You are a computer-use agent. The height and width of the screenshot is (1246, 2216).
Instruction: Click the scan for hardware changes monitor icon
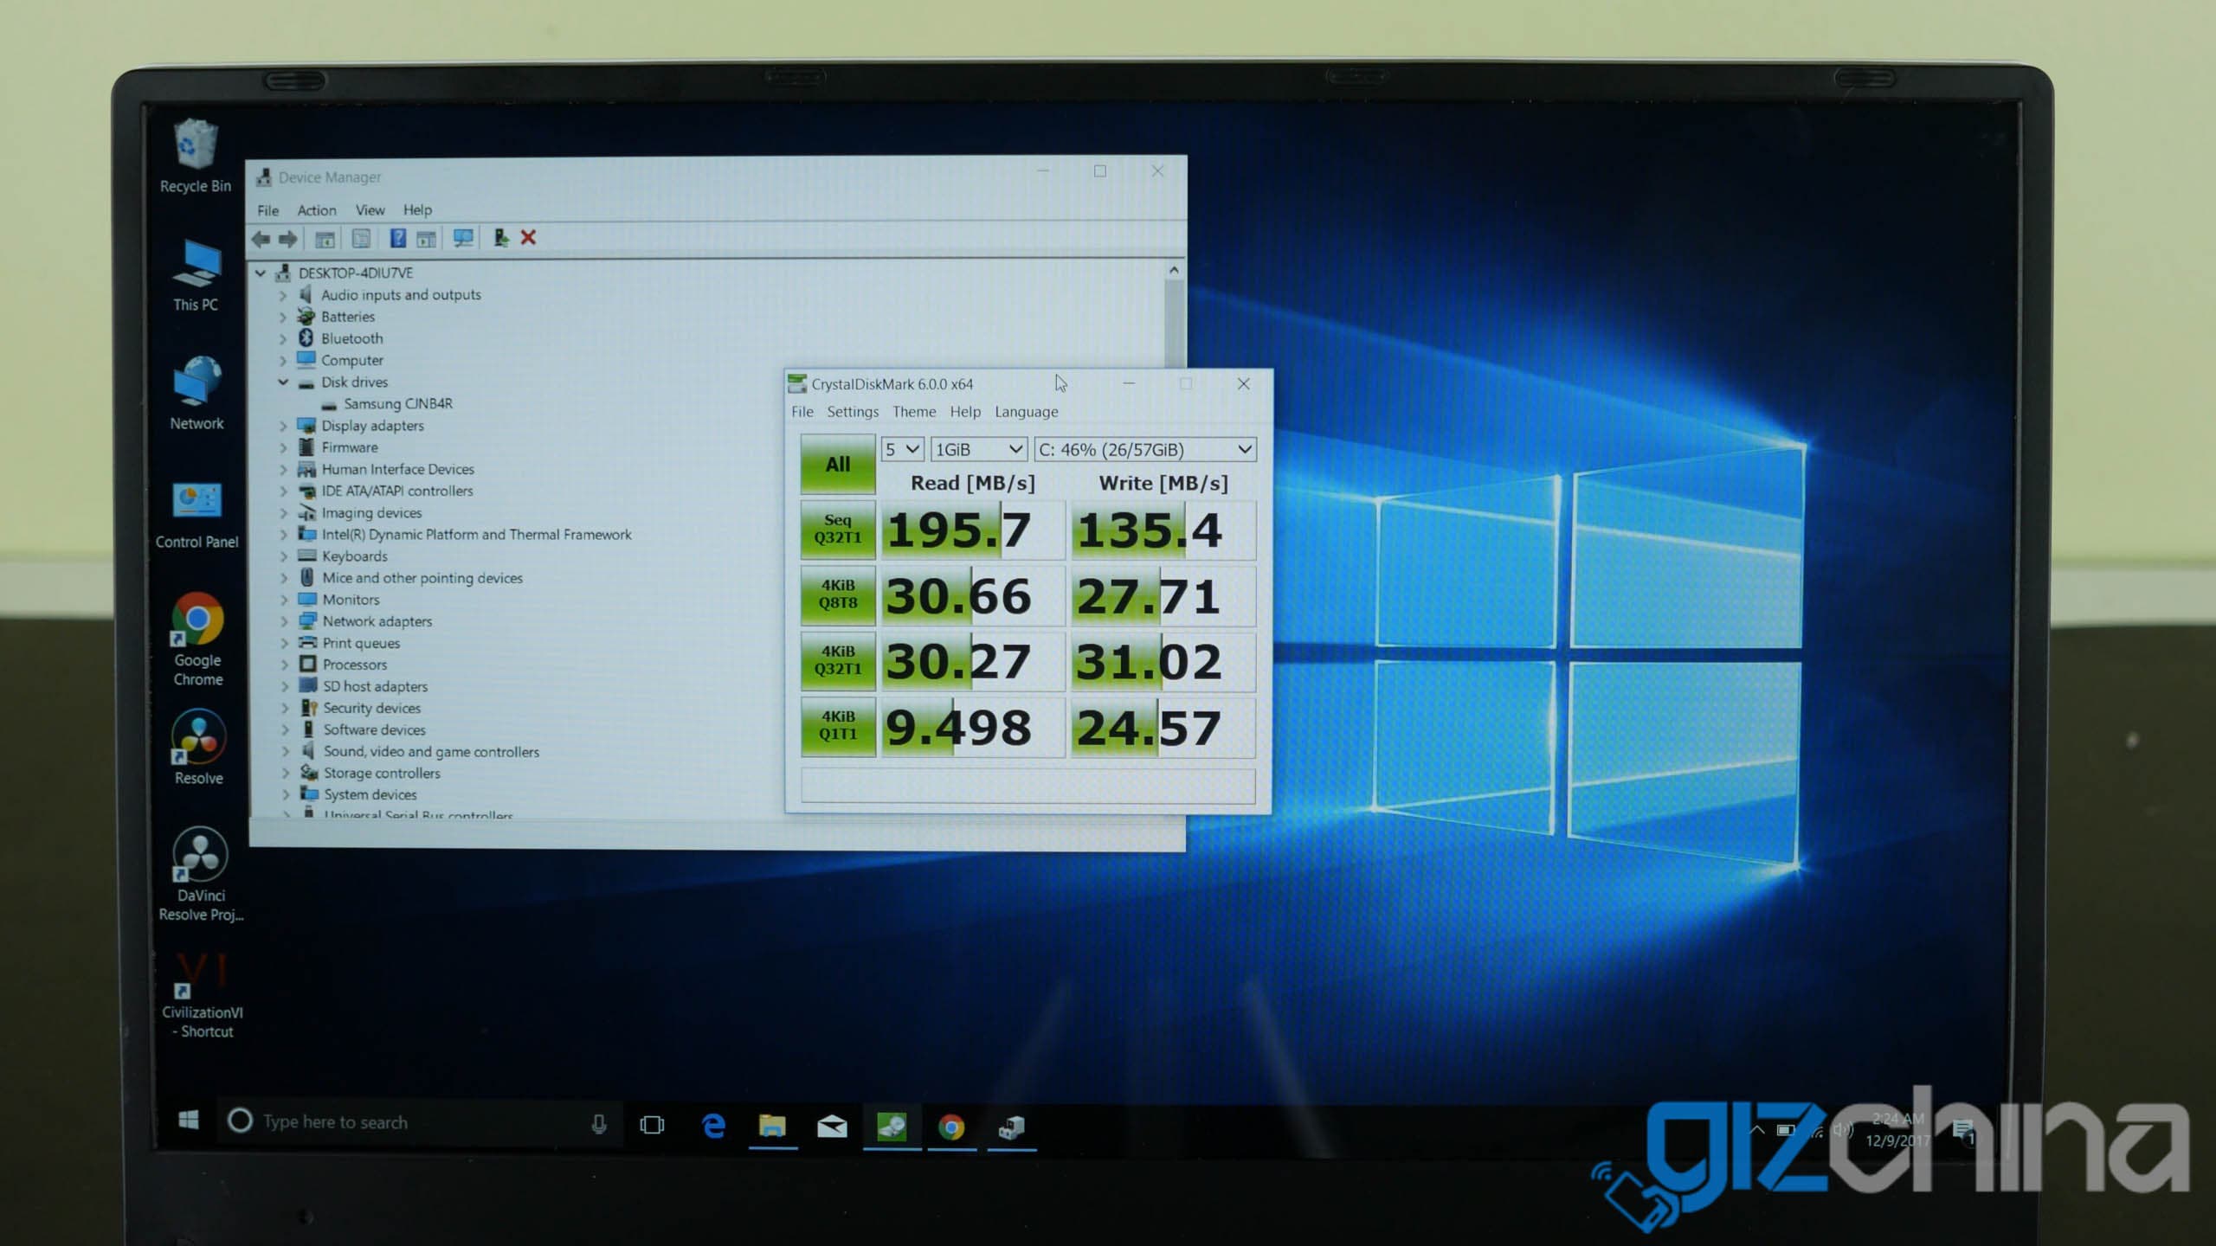(x=463, y=238)
